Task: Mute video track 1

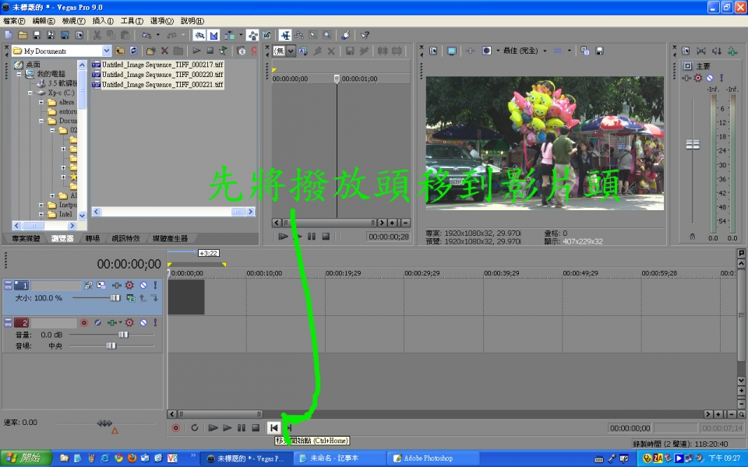Action: (x=143, y=286)
